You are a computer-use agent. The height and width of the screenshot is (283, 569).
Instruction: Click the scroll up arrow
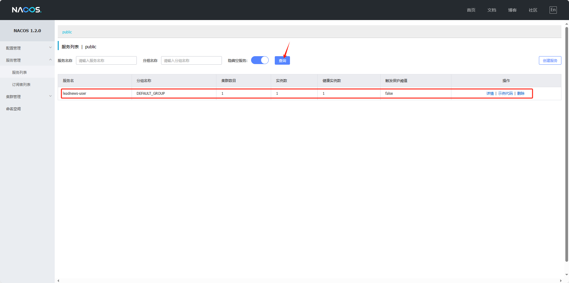pos(567,24)
